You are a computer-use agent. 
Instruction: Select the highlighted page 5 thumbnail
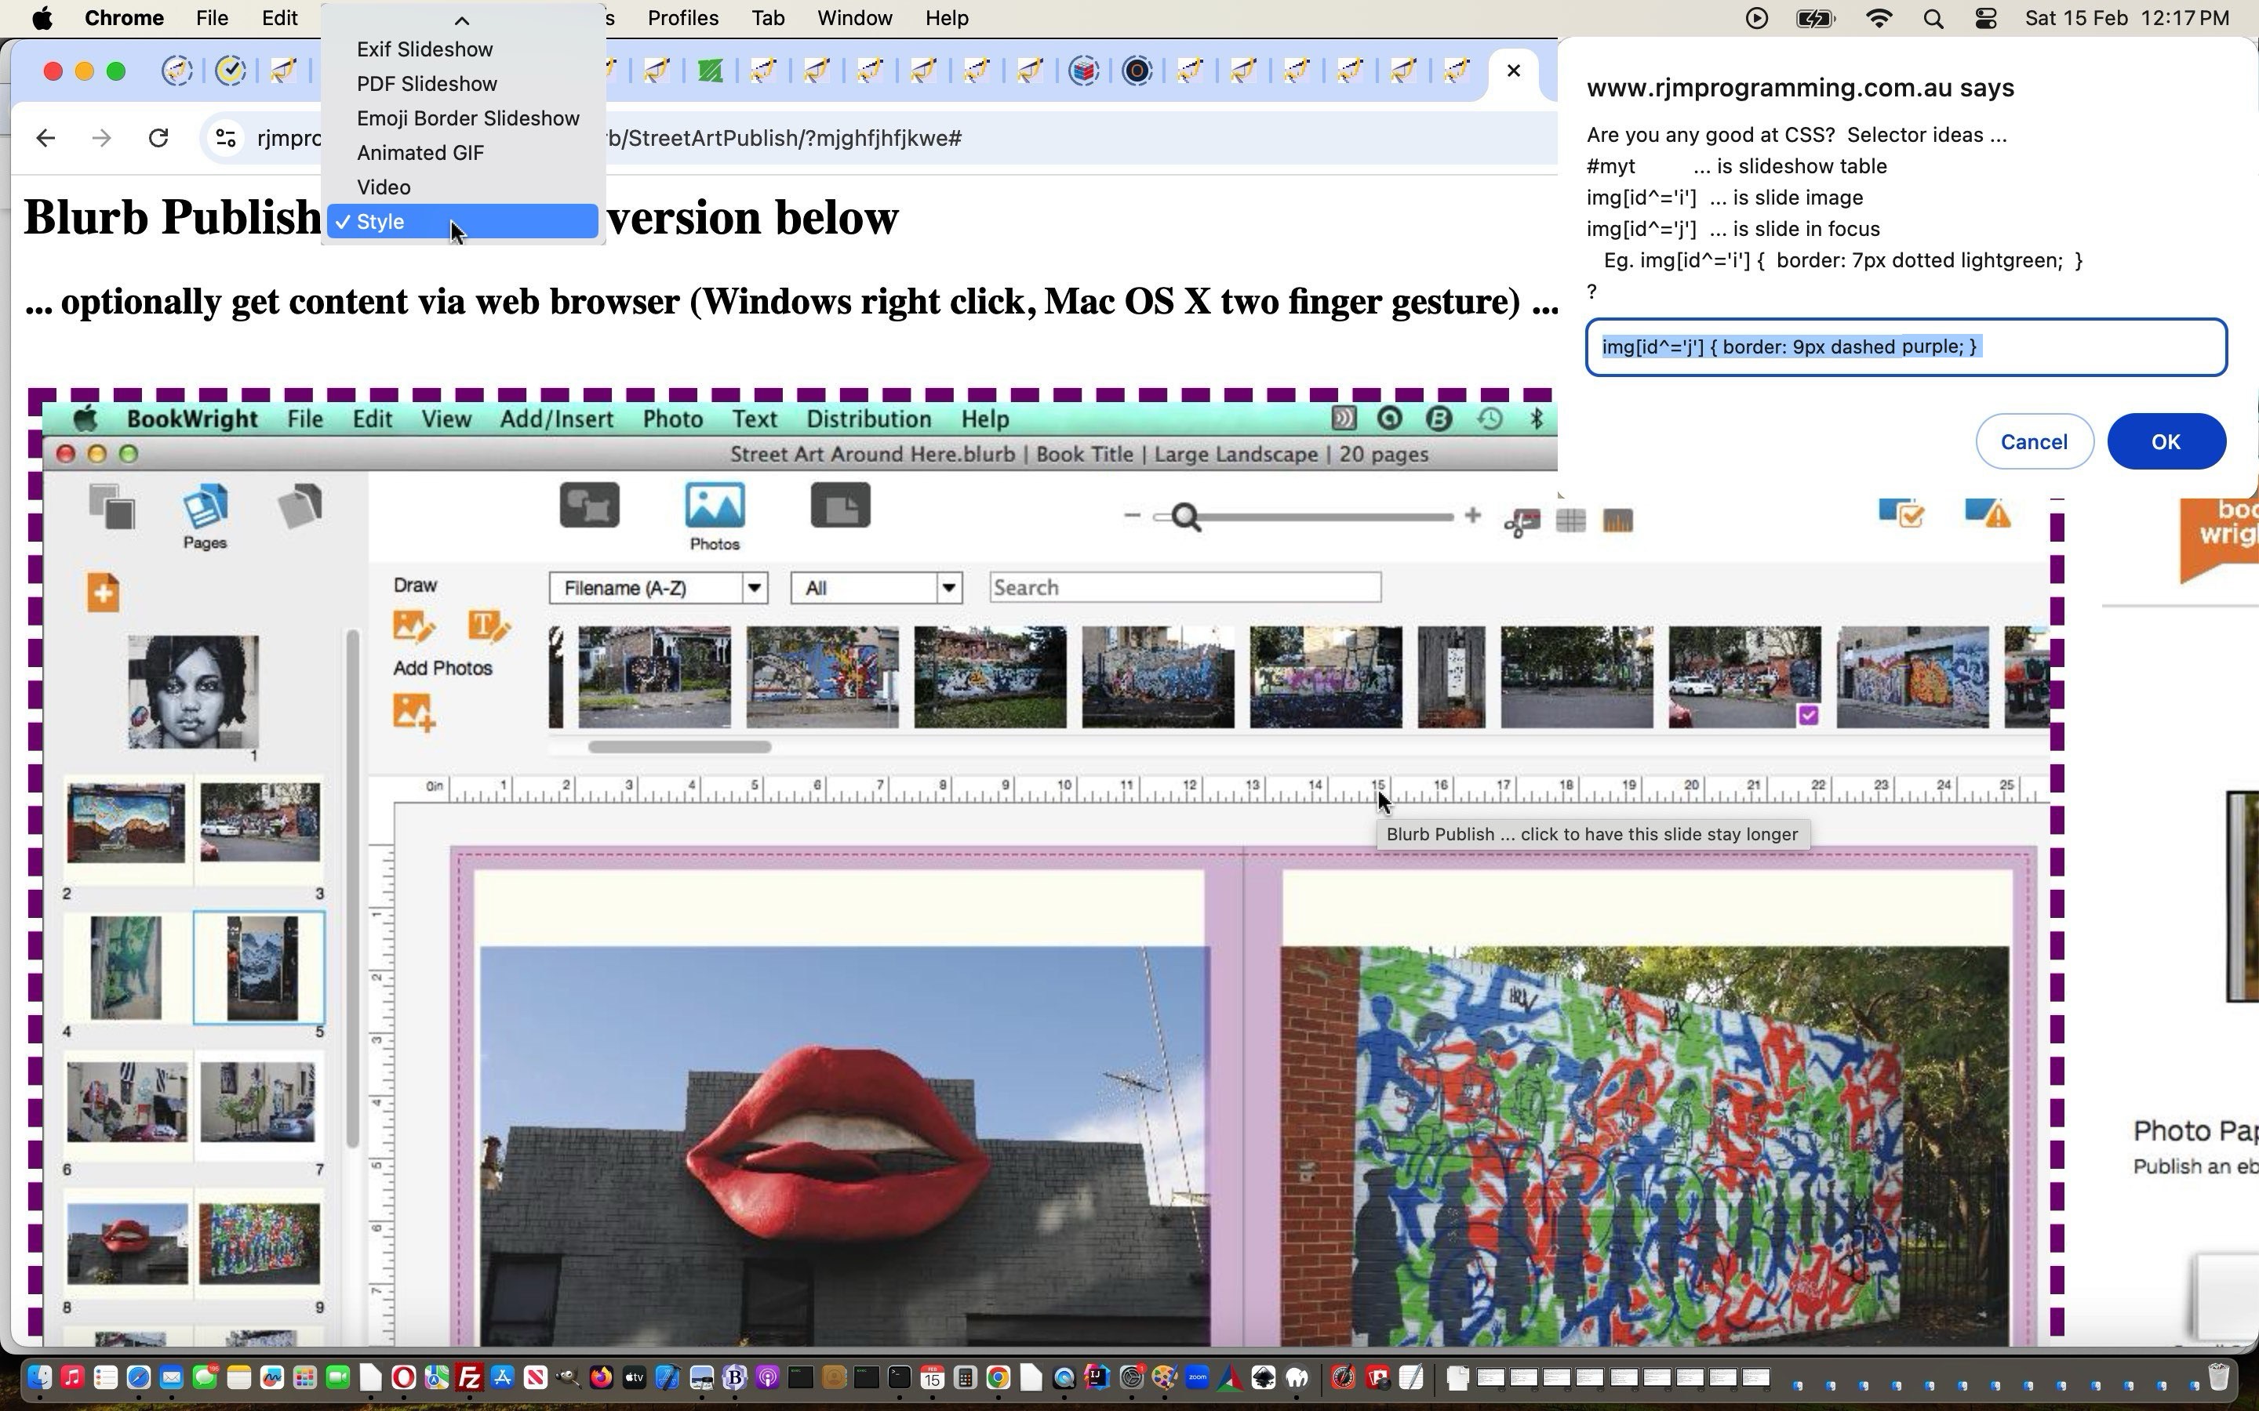pyautogui.click(x=260, y=968)
